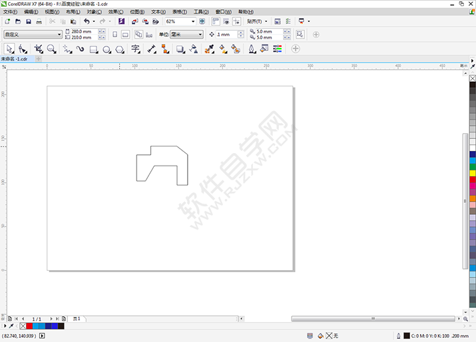Select the Crop tool
The image size is (476, 342).
37,49
